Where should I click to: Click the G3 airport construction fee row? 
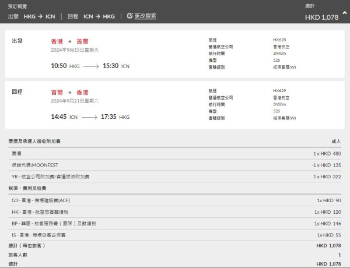tap(175, 200)
